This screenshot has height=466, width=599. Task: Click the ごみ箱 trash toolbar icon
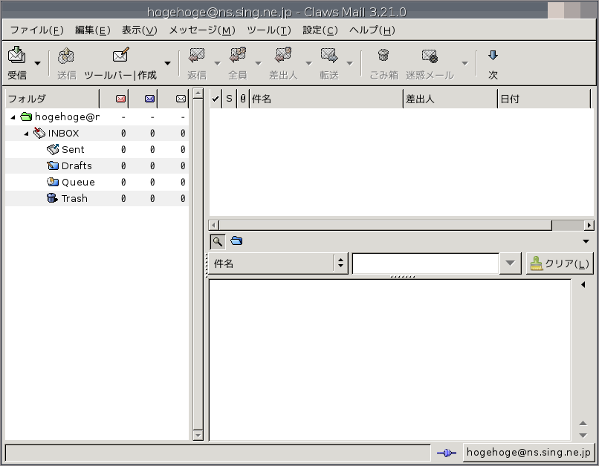pyautogui.click(x=383, y=56)
